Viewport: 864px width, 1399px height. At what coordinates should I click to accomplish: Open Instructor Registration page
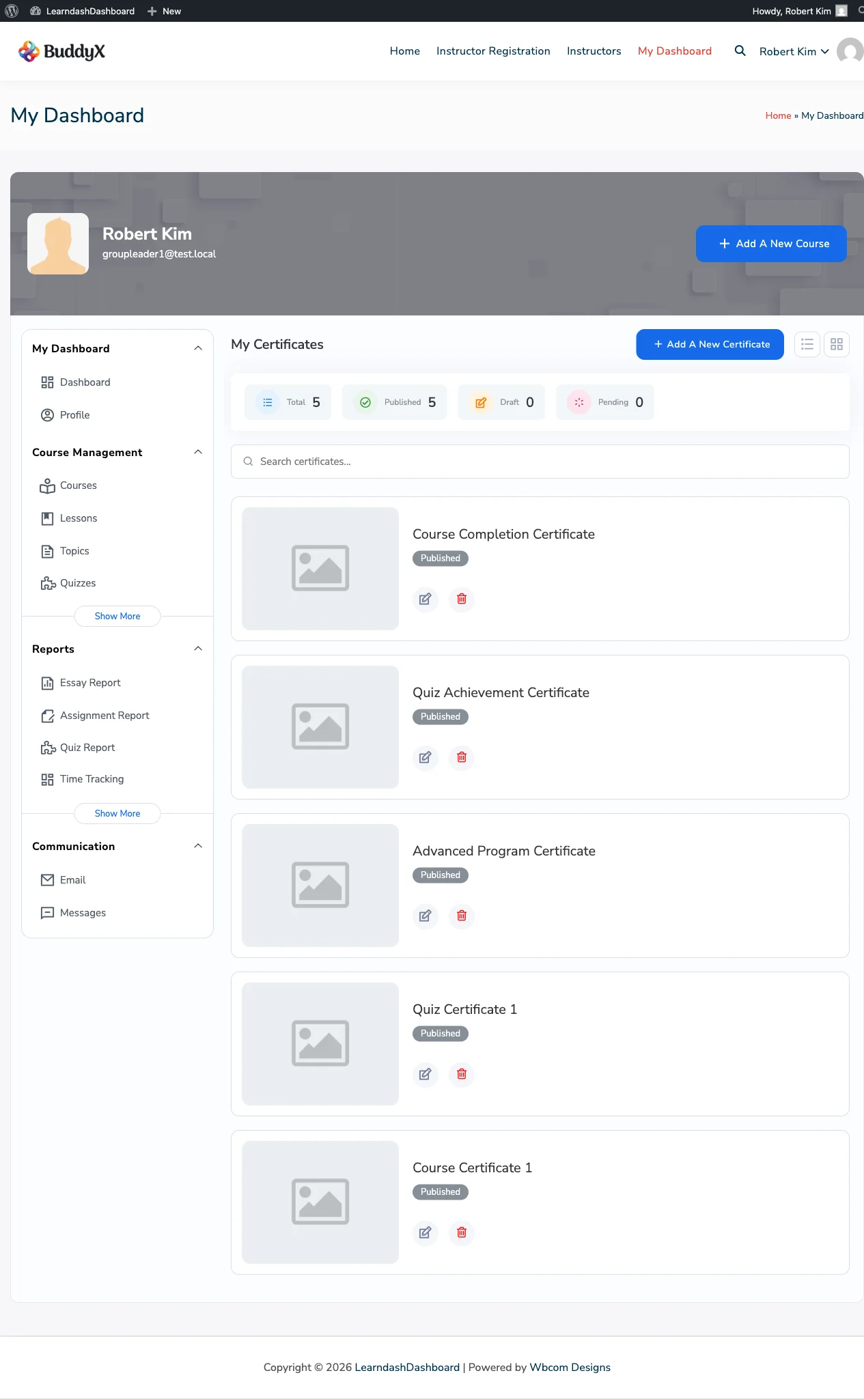pyautogui.click(x=493, y=51)
